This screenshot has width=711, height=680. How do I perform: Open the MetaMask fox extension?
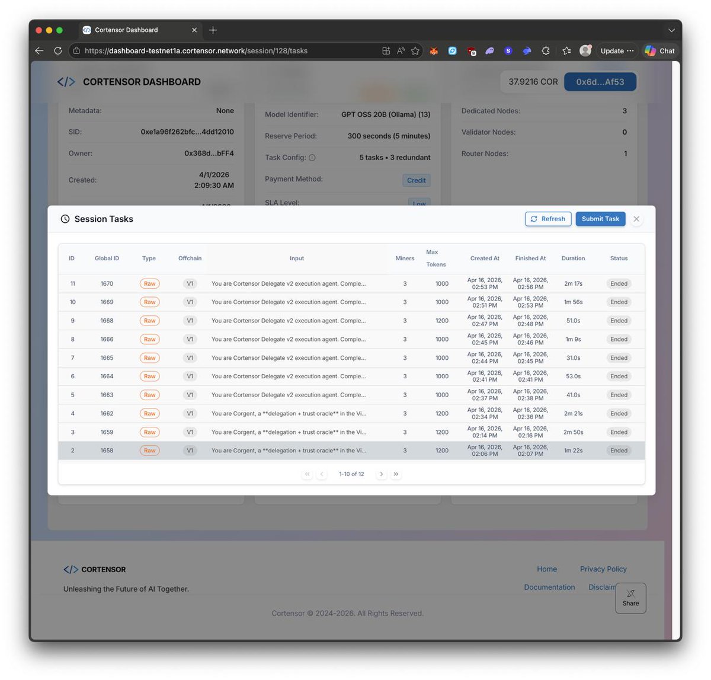click(x=434, y=51)
